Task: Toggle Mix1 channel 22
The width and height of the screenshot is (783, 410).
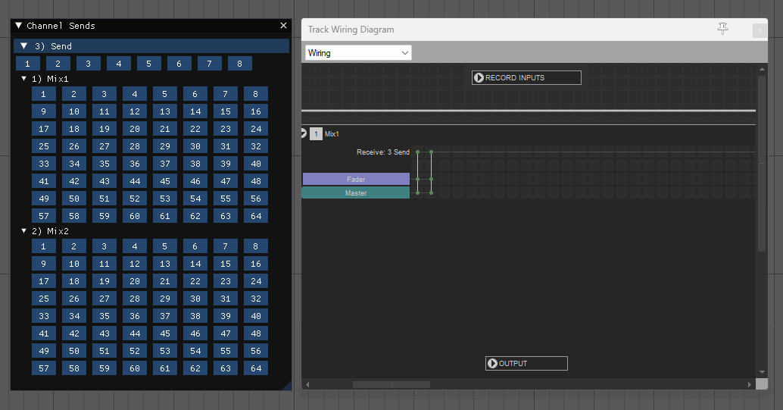Action: (x=195, y=129)
